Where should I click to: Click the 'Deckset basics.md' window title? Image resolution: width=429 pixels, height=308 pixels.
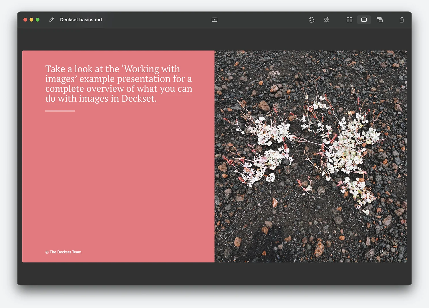[x=81, y=20]
